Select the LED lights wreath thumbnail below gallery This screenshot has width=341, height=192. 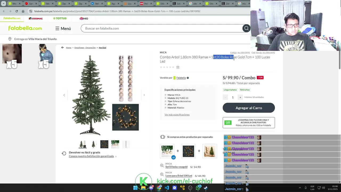[104, 144]
